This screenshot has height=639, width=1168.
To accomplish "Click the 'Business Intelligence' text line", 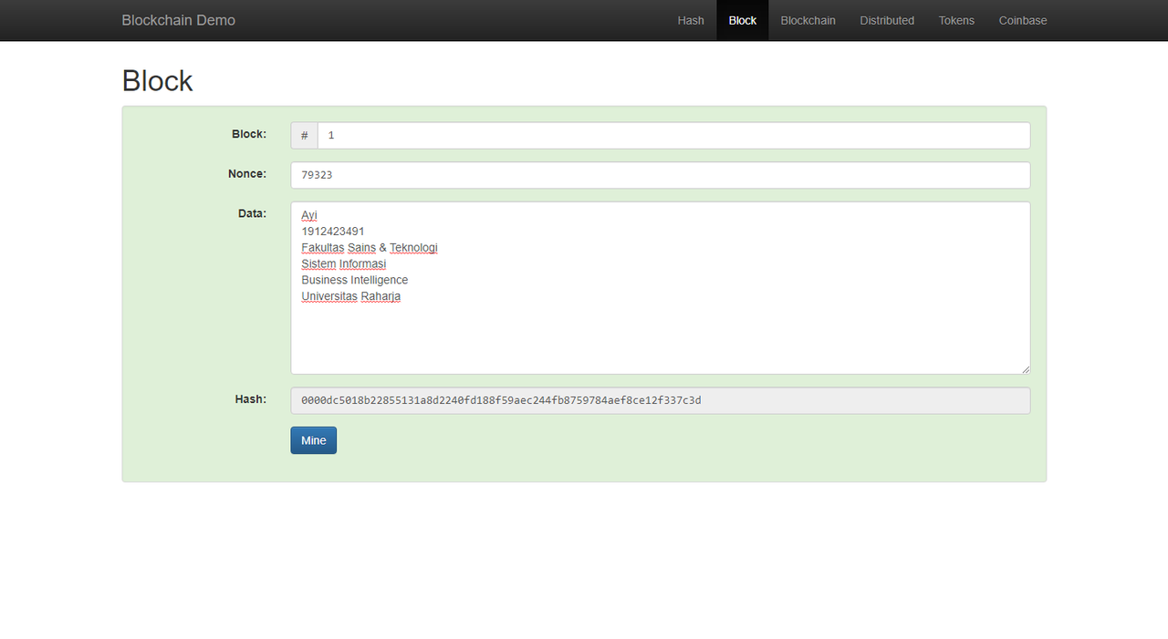I will (x=355, y=280).
